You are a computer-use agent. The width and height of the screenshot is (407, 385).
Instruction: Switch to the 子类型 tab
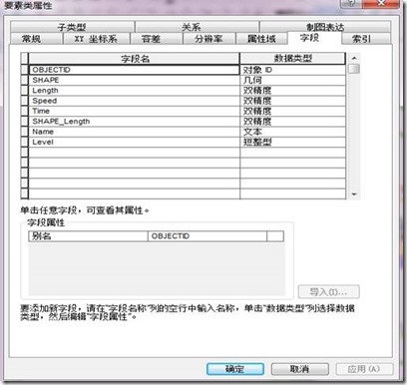click(72, 27)
